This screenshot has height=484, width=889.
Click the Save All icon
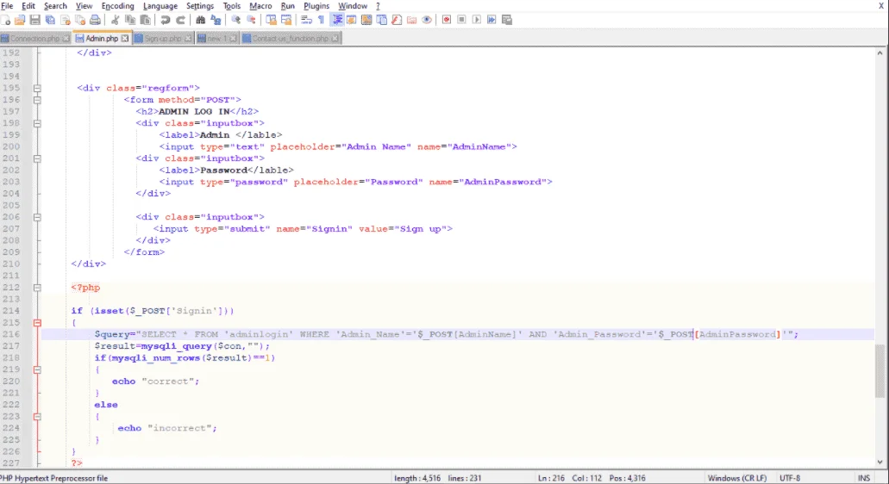tap(51, 20)
